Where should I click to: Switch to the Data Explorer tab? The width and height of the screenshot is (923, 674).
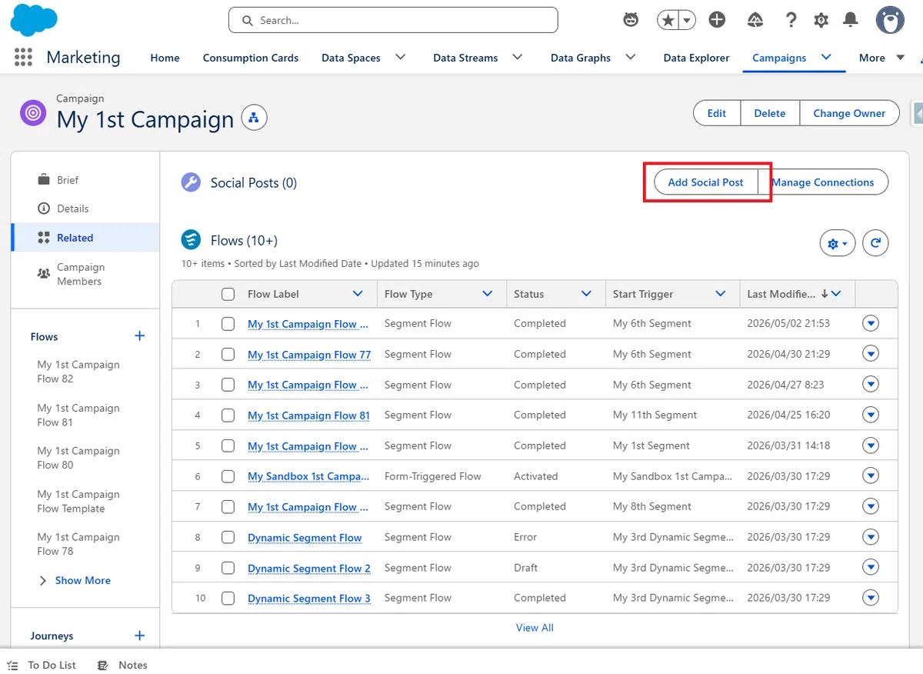pos(696,58)
